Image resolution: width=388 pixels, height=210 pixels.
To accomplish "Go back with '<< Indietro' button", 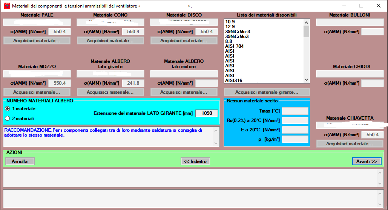I will [x=195, y=161].
